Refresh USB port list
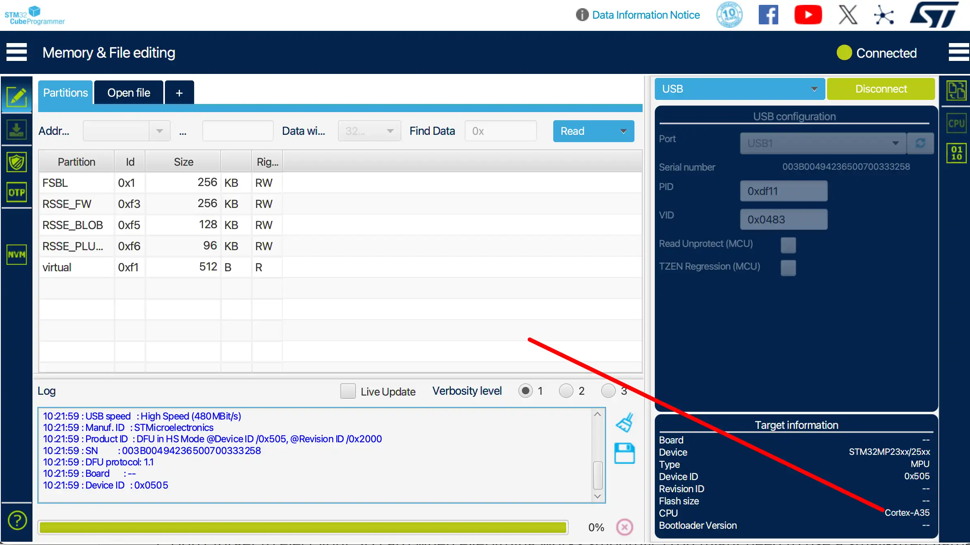 point(920,143)
